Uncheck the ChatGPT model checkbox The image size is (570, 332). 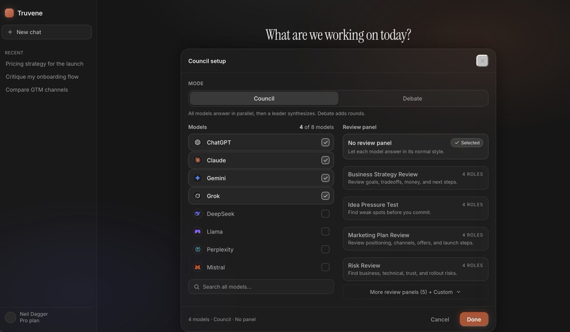(325, 142)
